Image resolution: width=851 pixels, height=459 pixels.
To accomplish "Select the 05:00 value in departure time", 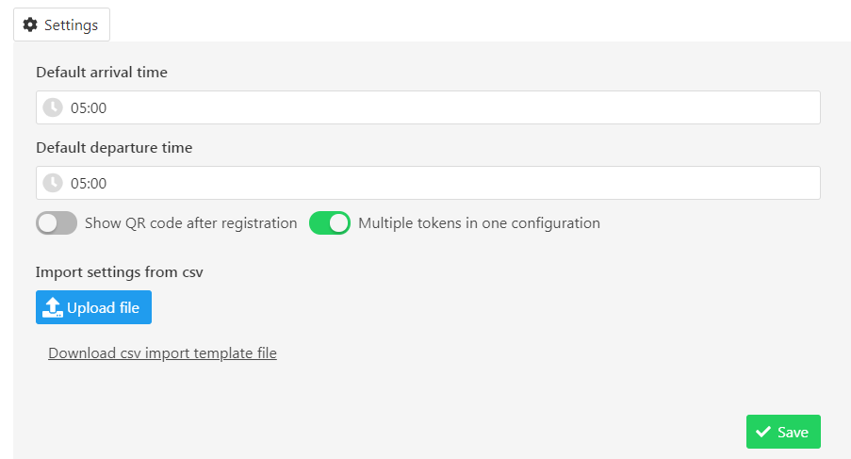I will tap(89, 183).
